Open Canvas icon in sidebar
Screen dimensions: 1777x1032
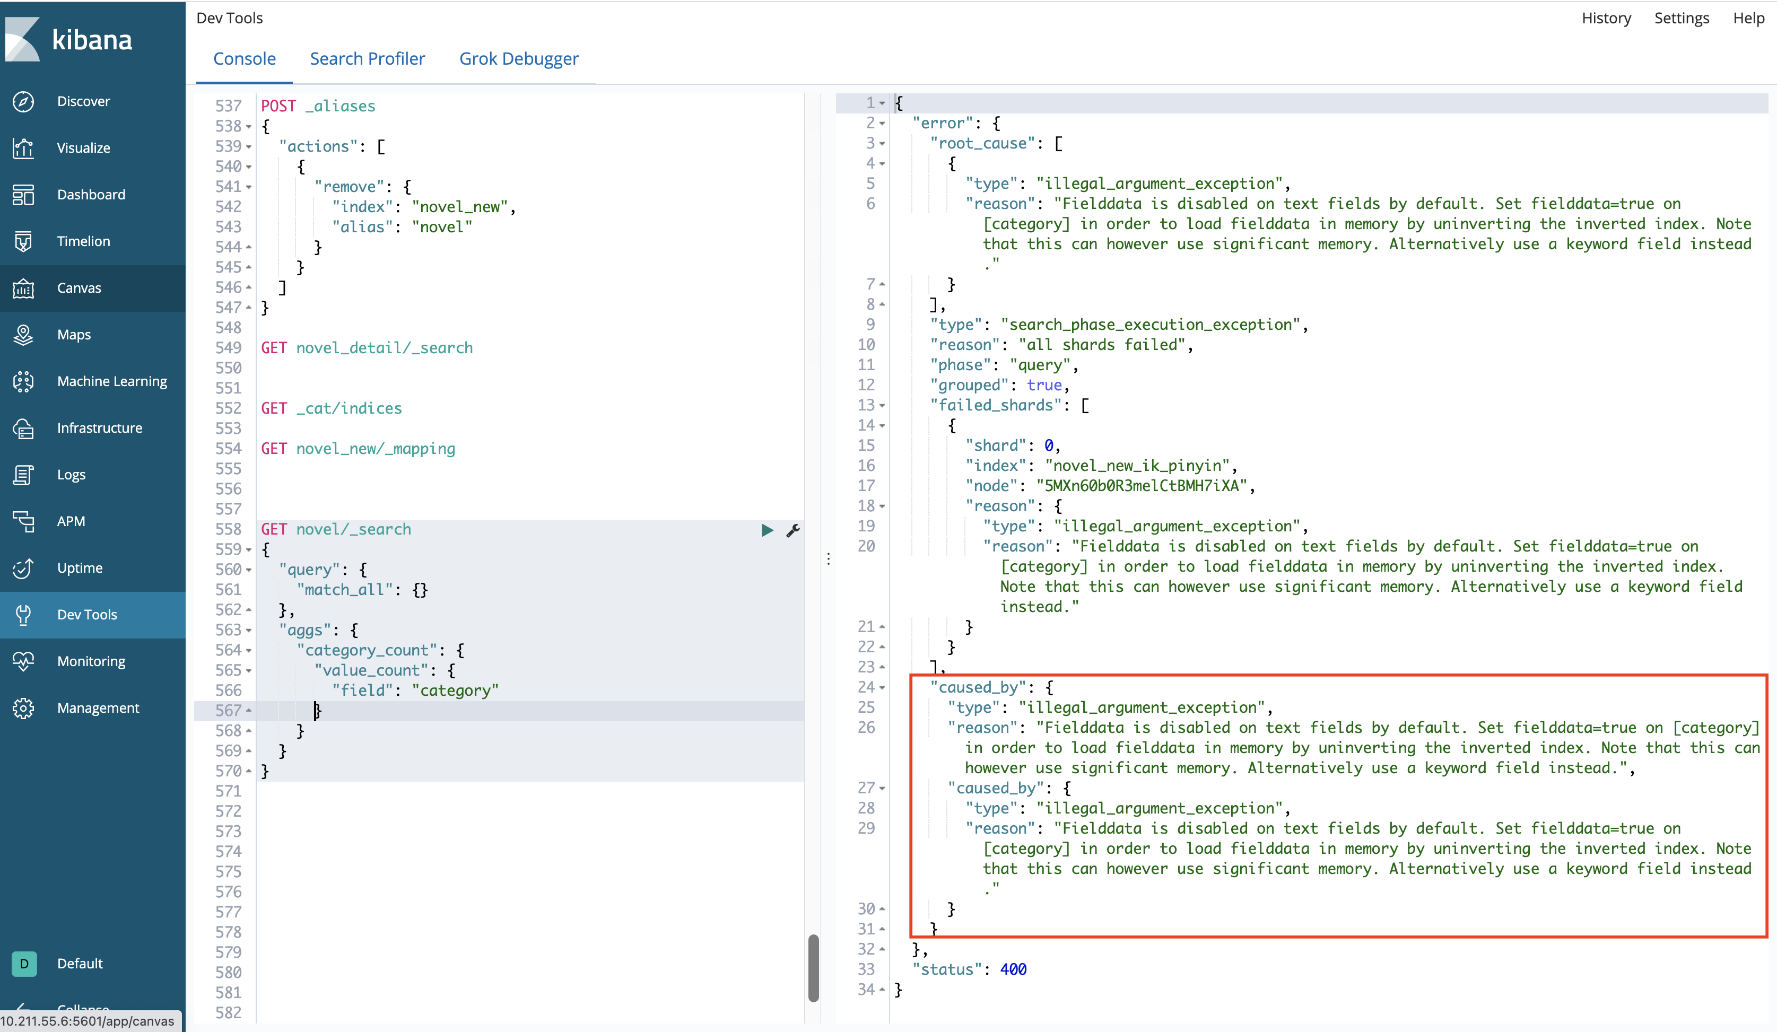[x=23, y=287]
